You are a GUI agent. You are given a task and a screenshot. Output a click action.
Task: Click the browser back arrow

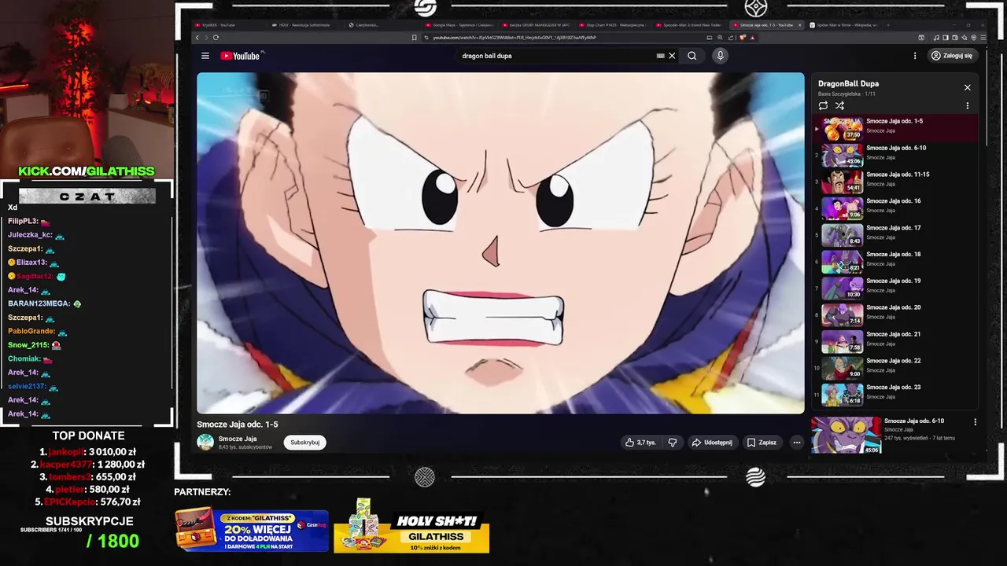click(x=197, y=37)
